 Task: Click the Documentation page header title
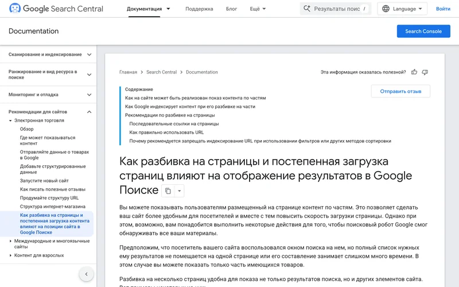(x=34, y=31)
